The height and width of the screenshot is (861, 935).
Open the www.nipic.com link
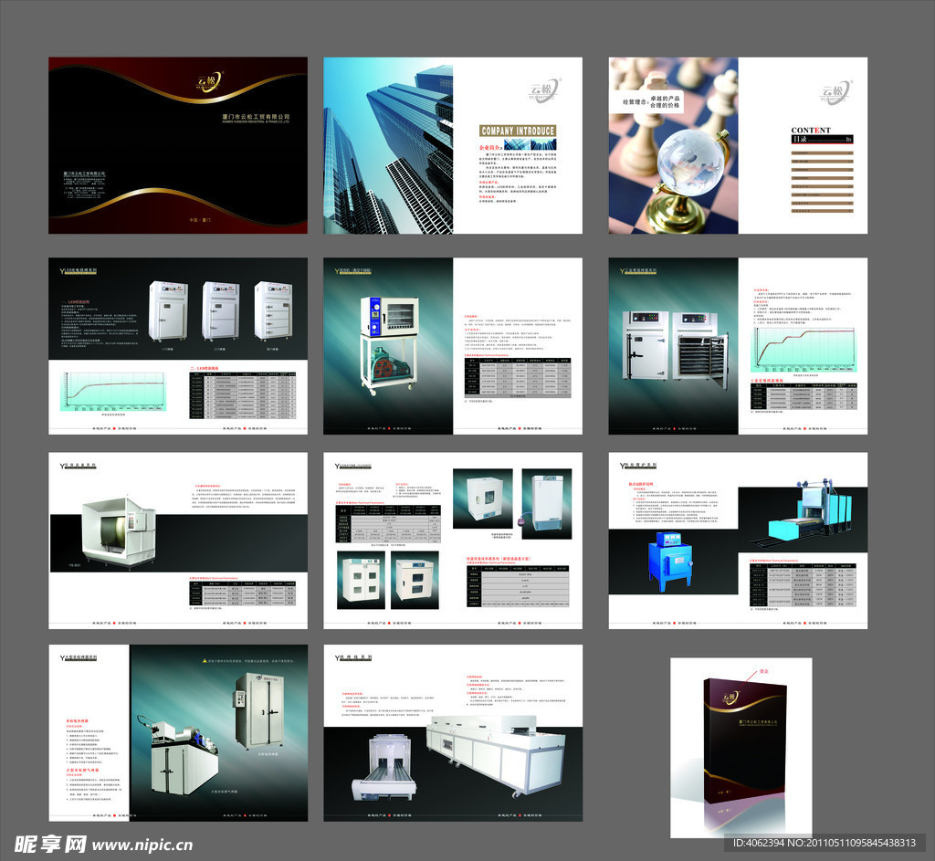point(142,845)
